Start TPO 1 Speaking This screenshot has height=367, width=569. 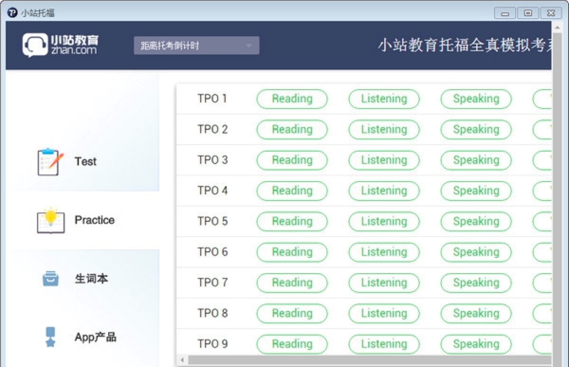coord(476,99)
